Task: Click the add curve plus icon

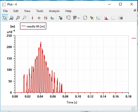Action: (x=121, y=18)
